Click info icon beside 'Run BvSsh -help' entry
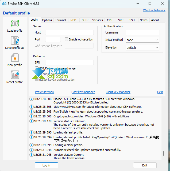The height and width of the screenshot is (171, 170). (x=32, y=111)
